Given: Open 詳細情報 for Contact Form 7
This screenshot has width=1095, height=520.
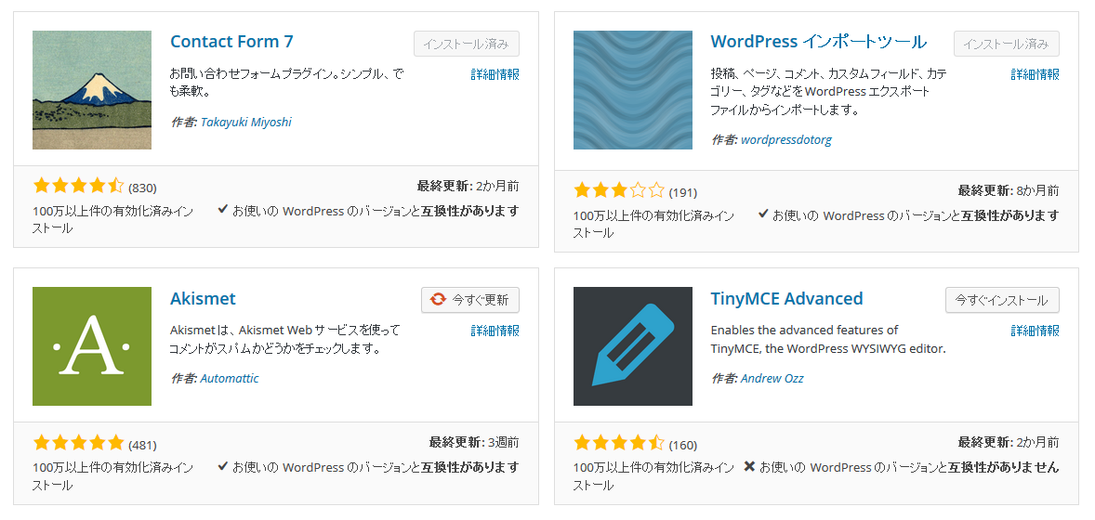Looking at the screenshot, I should 495,74.
